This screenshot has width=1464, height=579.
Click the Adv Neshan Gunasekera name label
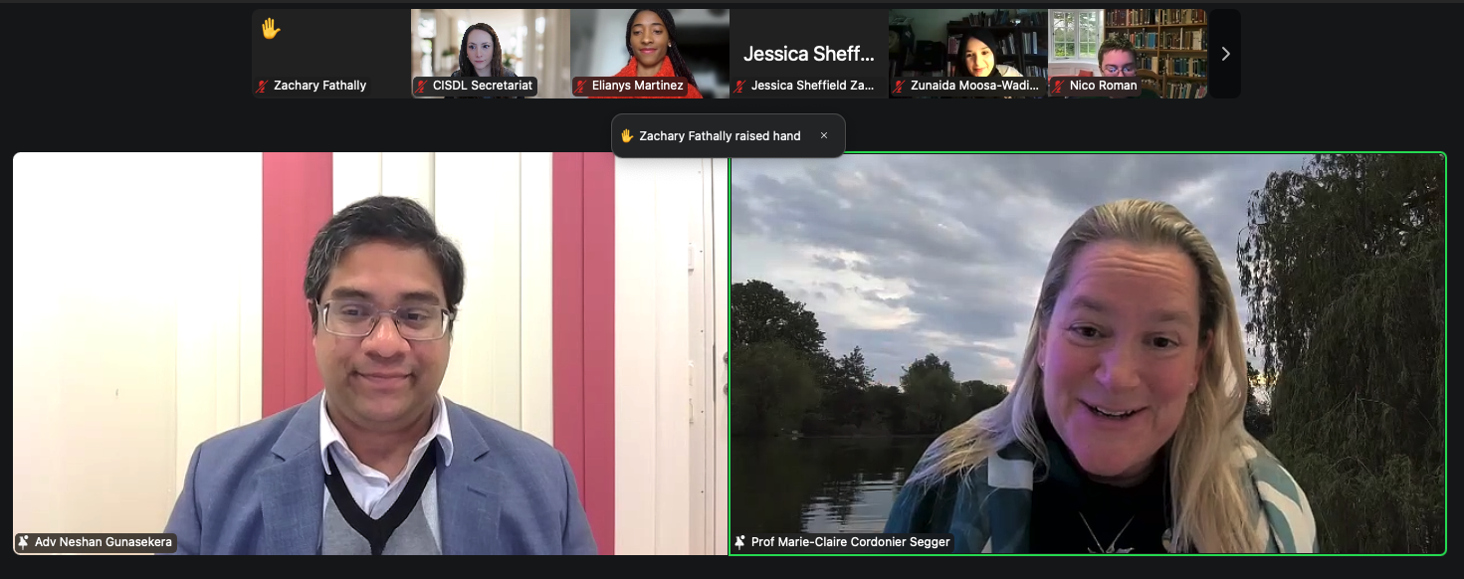104,542
